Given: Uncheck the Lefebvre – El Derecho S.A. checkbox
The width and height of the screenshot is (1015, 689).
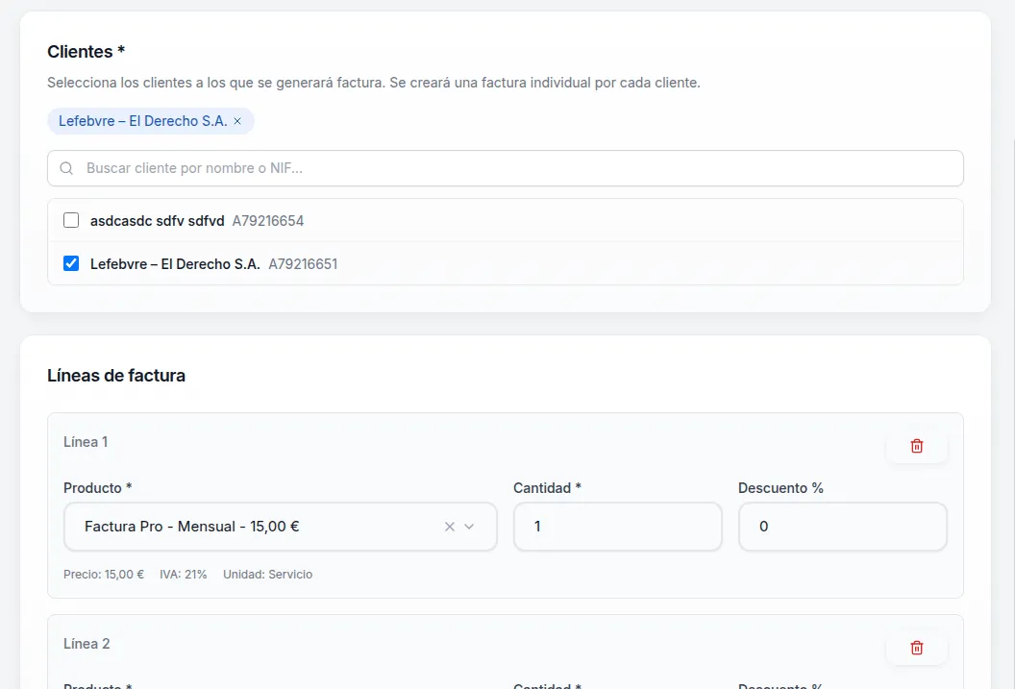Looking at the screenshot, I should pos(71,263).
